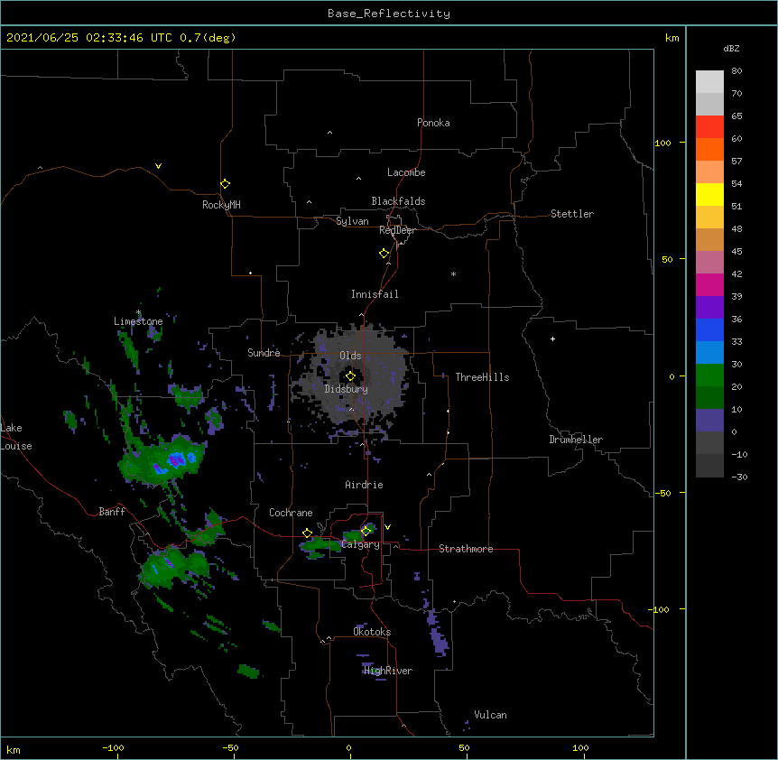Click the Didsbury town label
The height and width of the screenshot is (760, 778).
pyautogui.click(x=347, y=389)
